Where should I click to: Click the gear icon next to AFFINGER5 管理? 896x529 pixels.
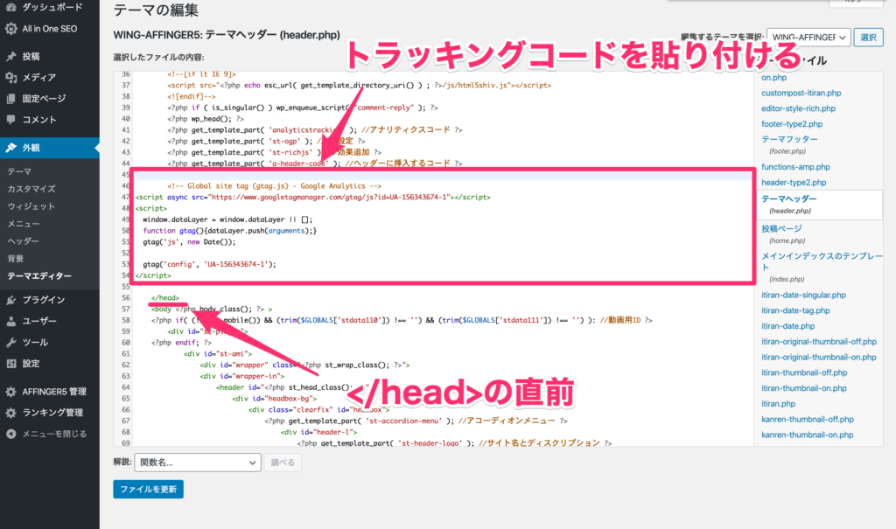point(10,392)
